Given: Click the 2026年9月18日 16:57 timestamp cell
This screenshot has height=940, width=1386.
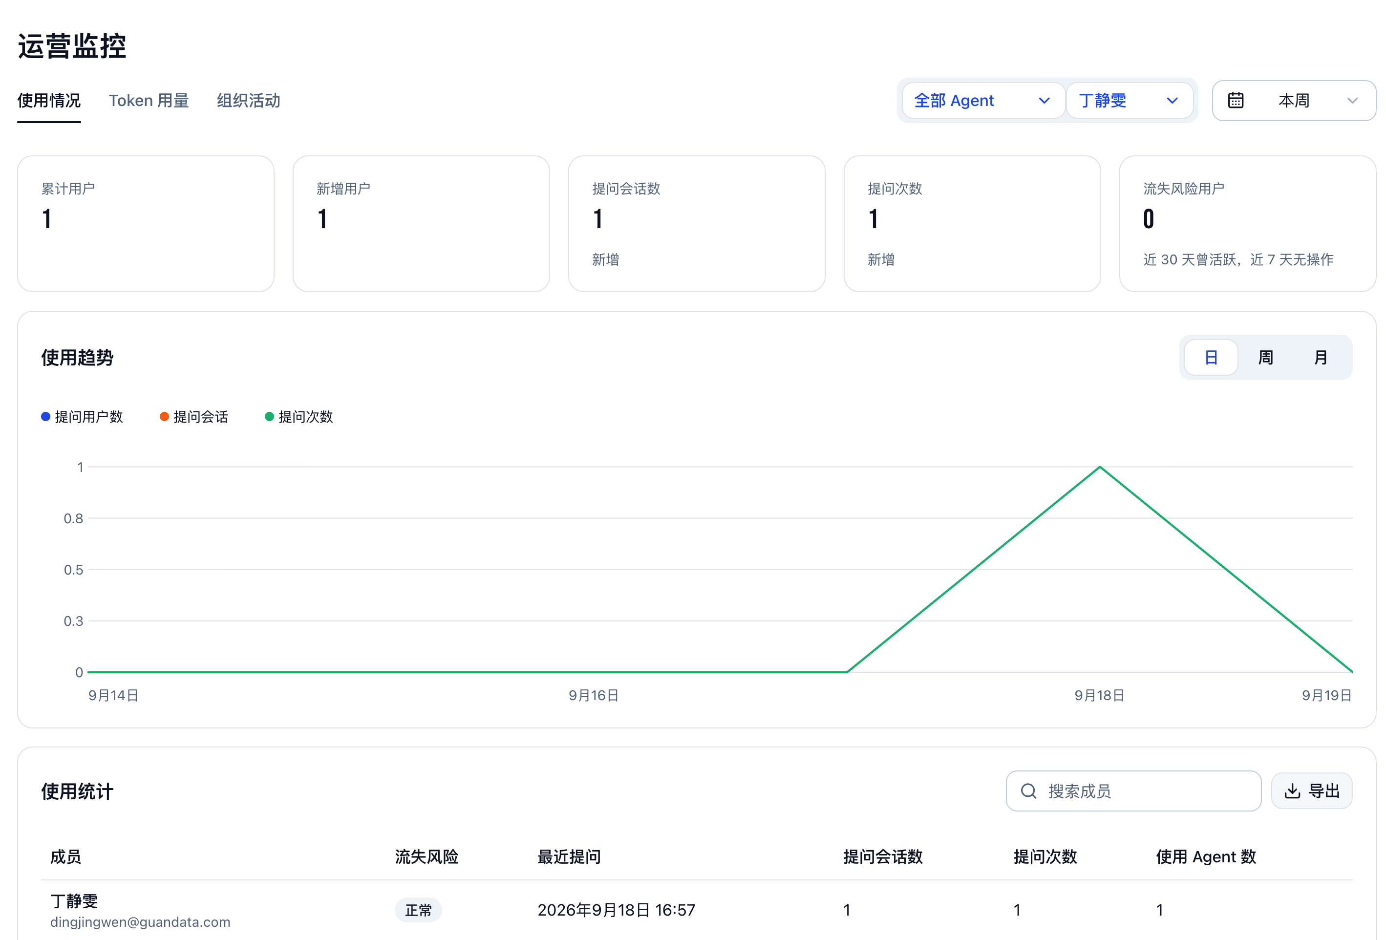Looking at the screenshot, I should tap(616, 910).
